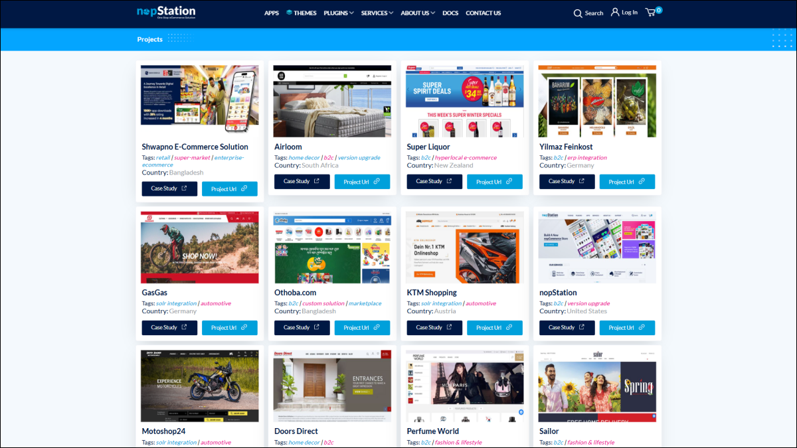
Task: Select version upgrade tag on Airloom card
Action: [359, 157]
